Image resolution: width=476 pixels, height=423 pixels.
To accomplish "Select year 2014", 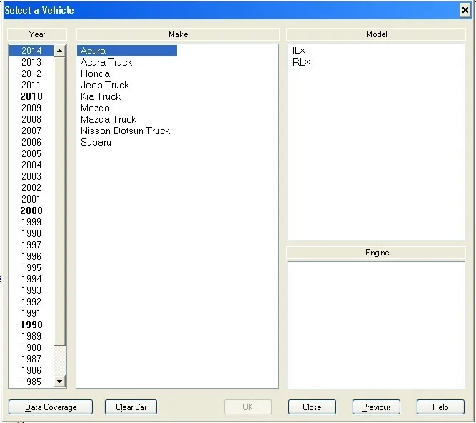I will click(31, 51).
